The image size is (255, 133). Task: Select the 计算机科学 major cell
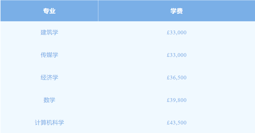coord(49,123)
